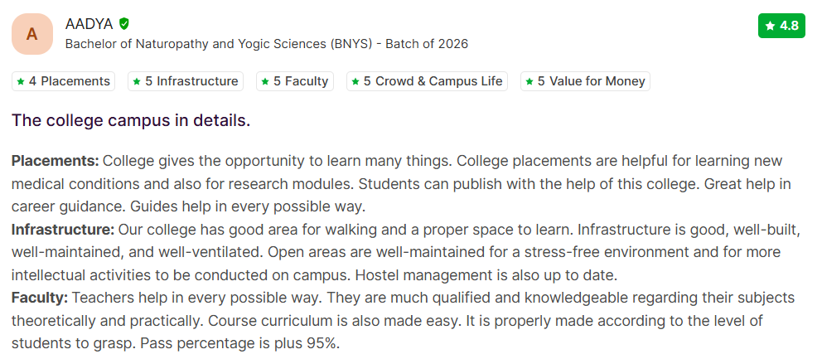822x359 pixels.
Task: Open the AADYA reviewer name
Action: (x=89, y=23)
